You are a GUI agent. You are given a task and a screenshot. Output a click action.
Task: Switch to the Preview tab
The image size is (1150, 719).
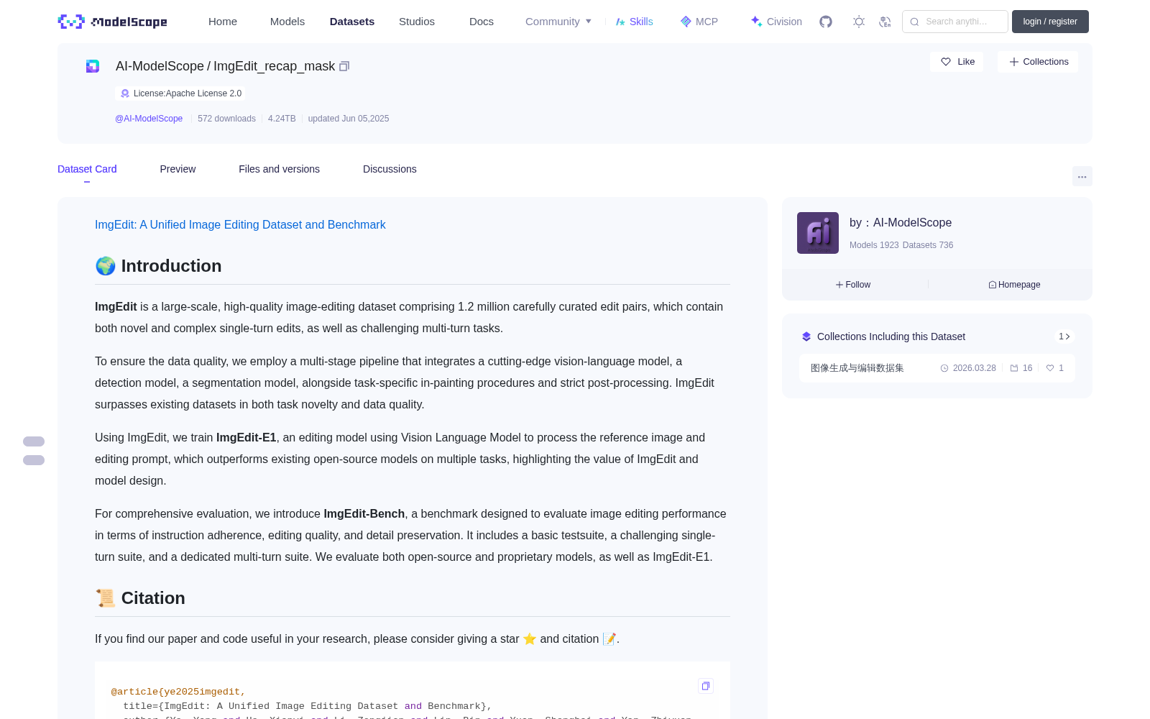178,169
